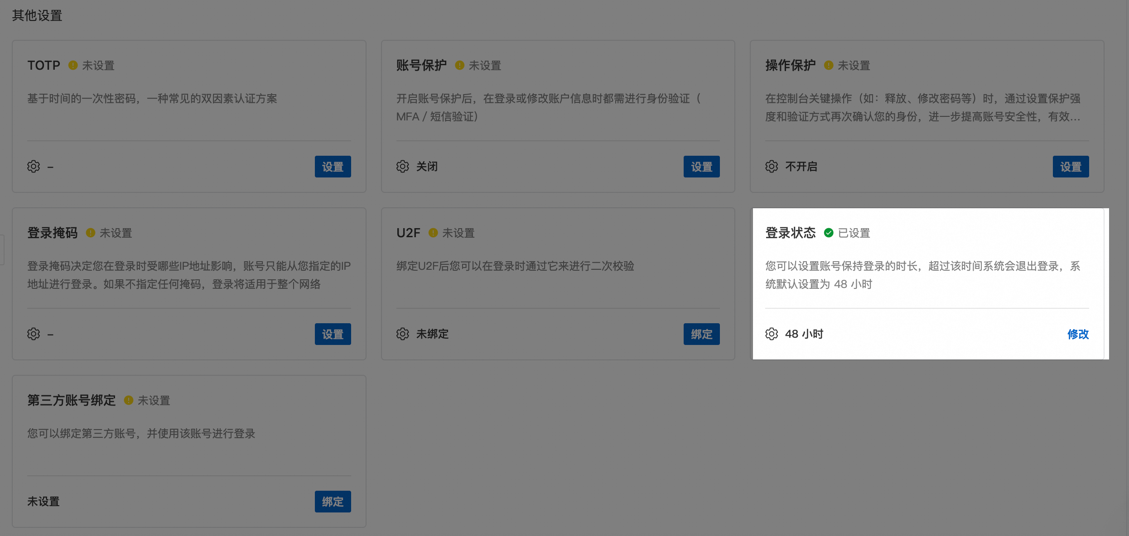
Task: Click warning icon beside 操作保护 title
Action: pyautogui.click(x=829, y=65)
